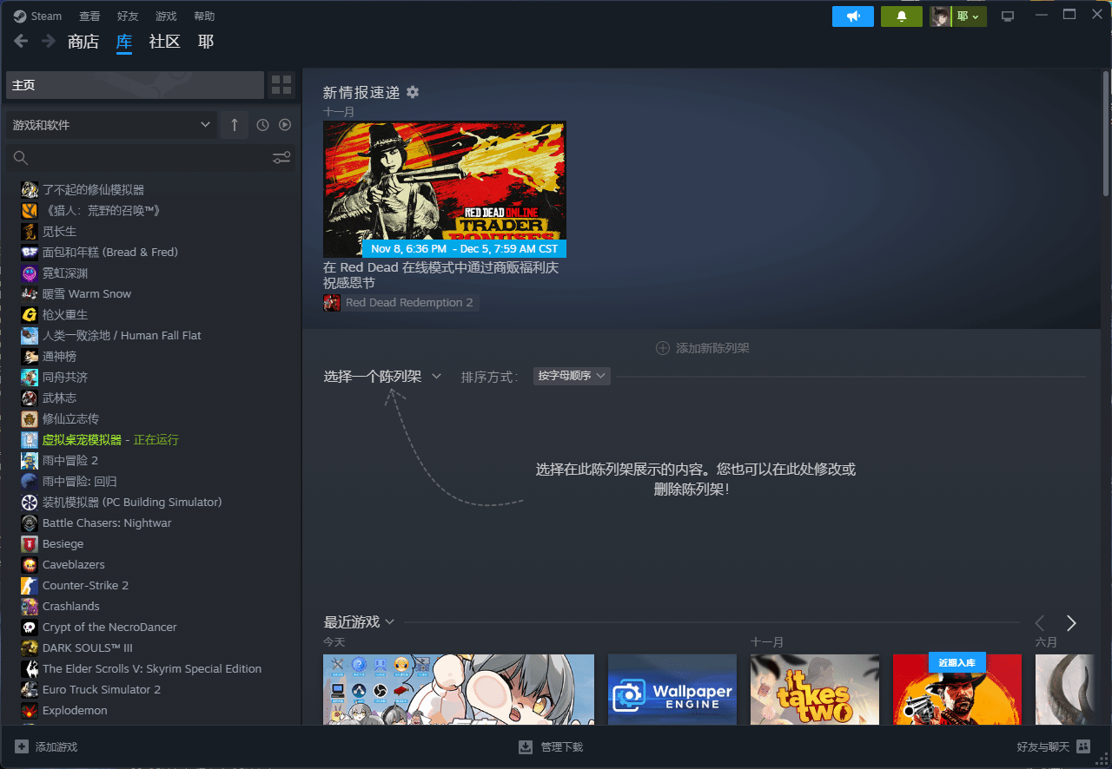The width and height of the screenshot is (1112, 769).
Task: Switch to the 社区 tab
Action: point(165,42)
